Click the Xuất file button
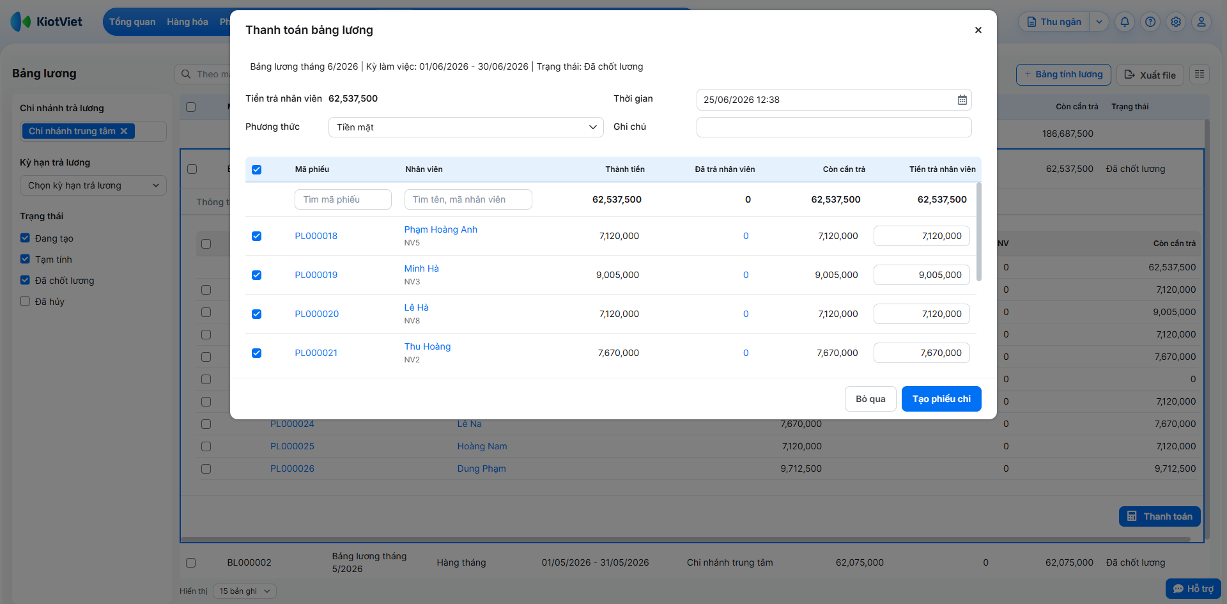The image size is (1227, 604). [1150, 75]
